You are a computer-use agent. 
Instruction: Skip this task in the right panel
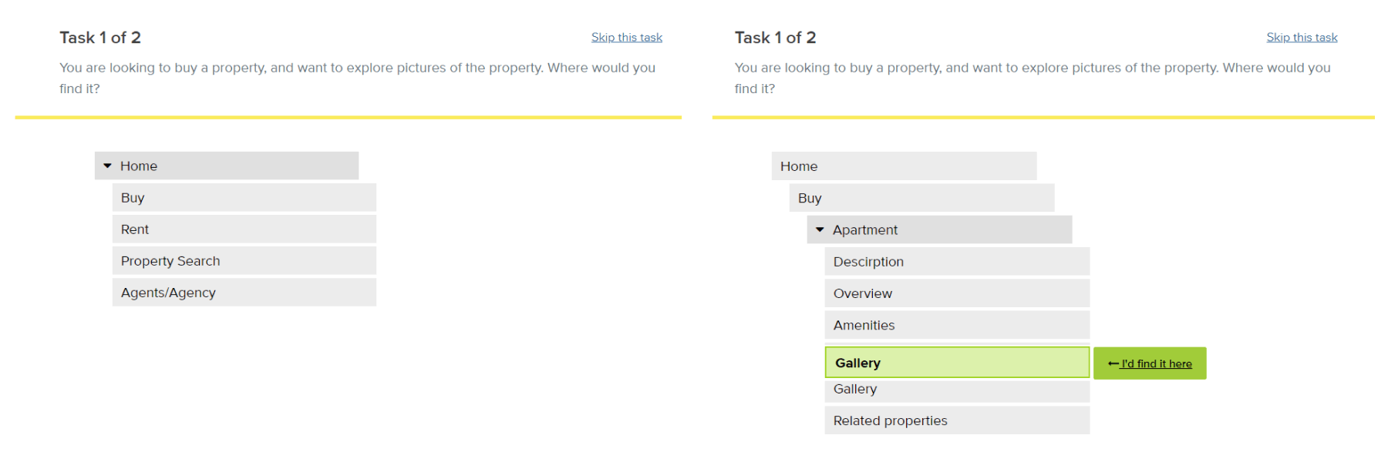click(1301, 37)
